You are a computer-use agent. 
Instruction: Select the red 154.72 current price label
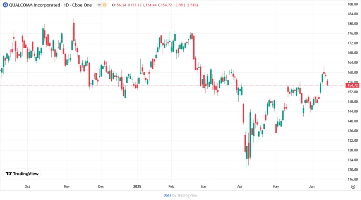[353, 85]
